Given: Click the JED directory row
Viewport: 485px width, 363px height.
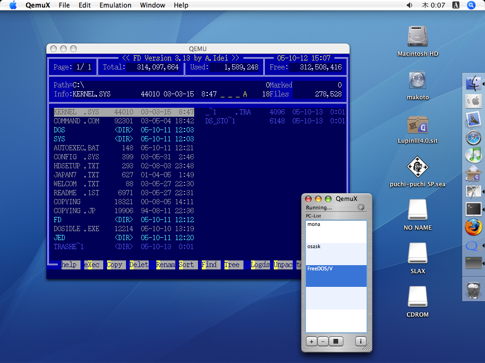Looking at the screenshot, I should tap(124, 238).
